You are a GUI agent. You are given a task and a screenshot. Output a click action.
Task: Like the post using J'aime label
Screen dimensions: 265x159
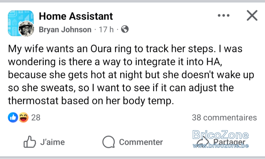pyautogui.click(x=52, y=142)
